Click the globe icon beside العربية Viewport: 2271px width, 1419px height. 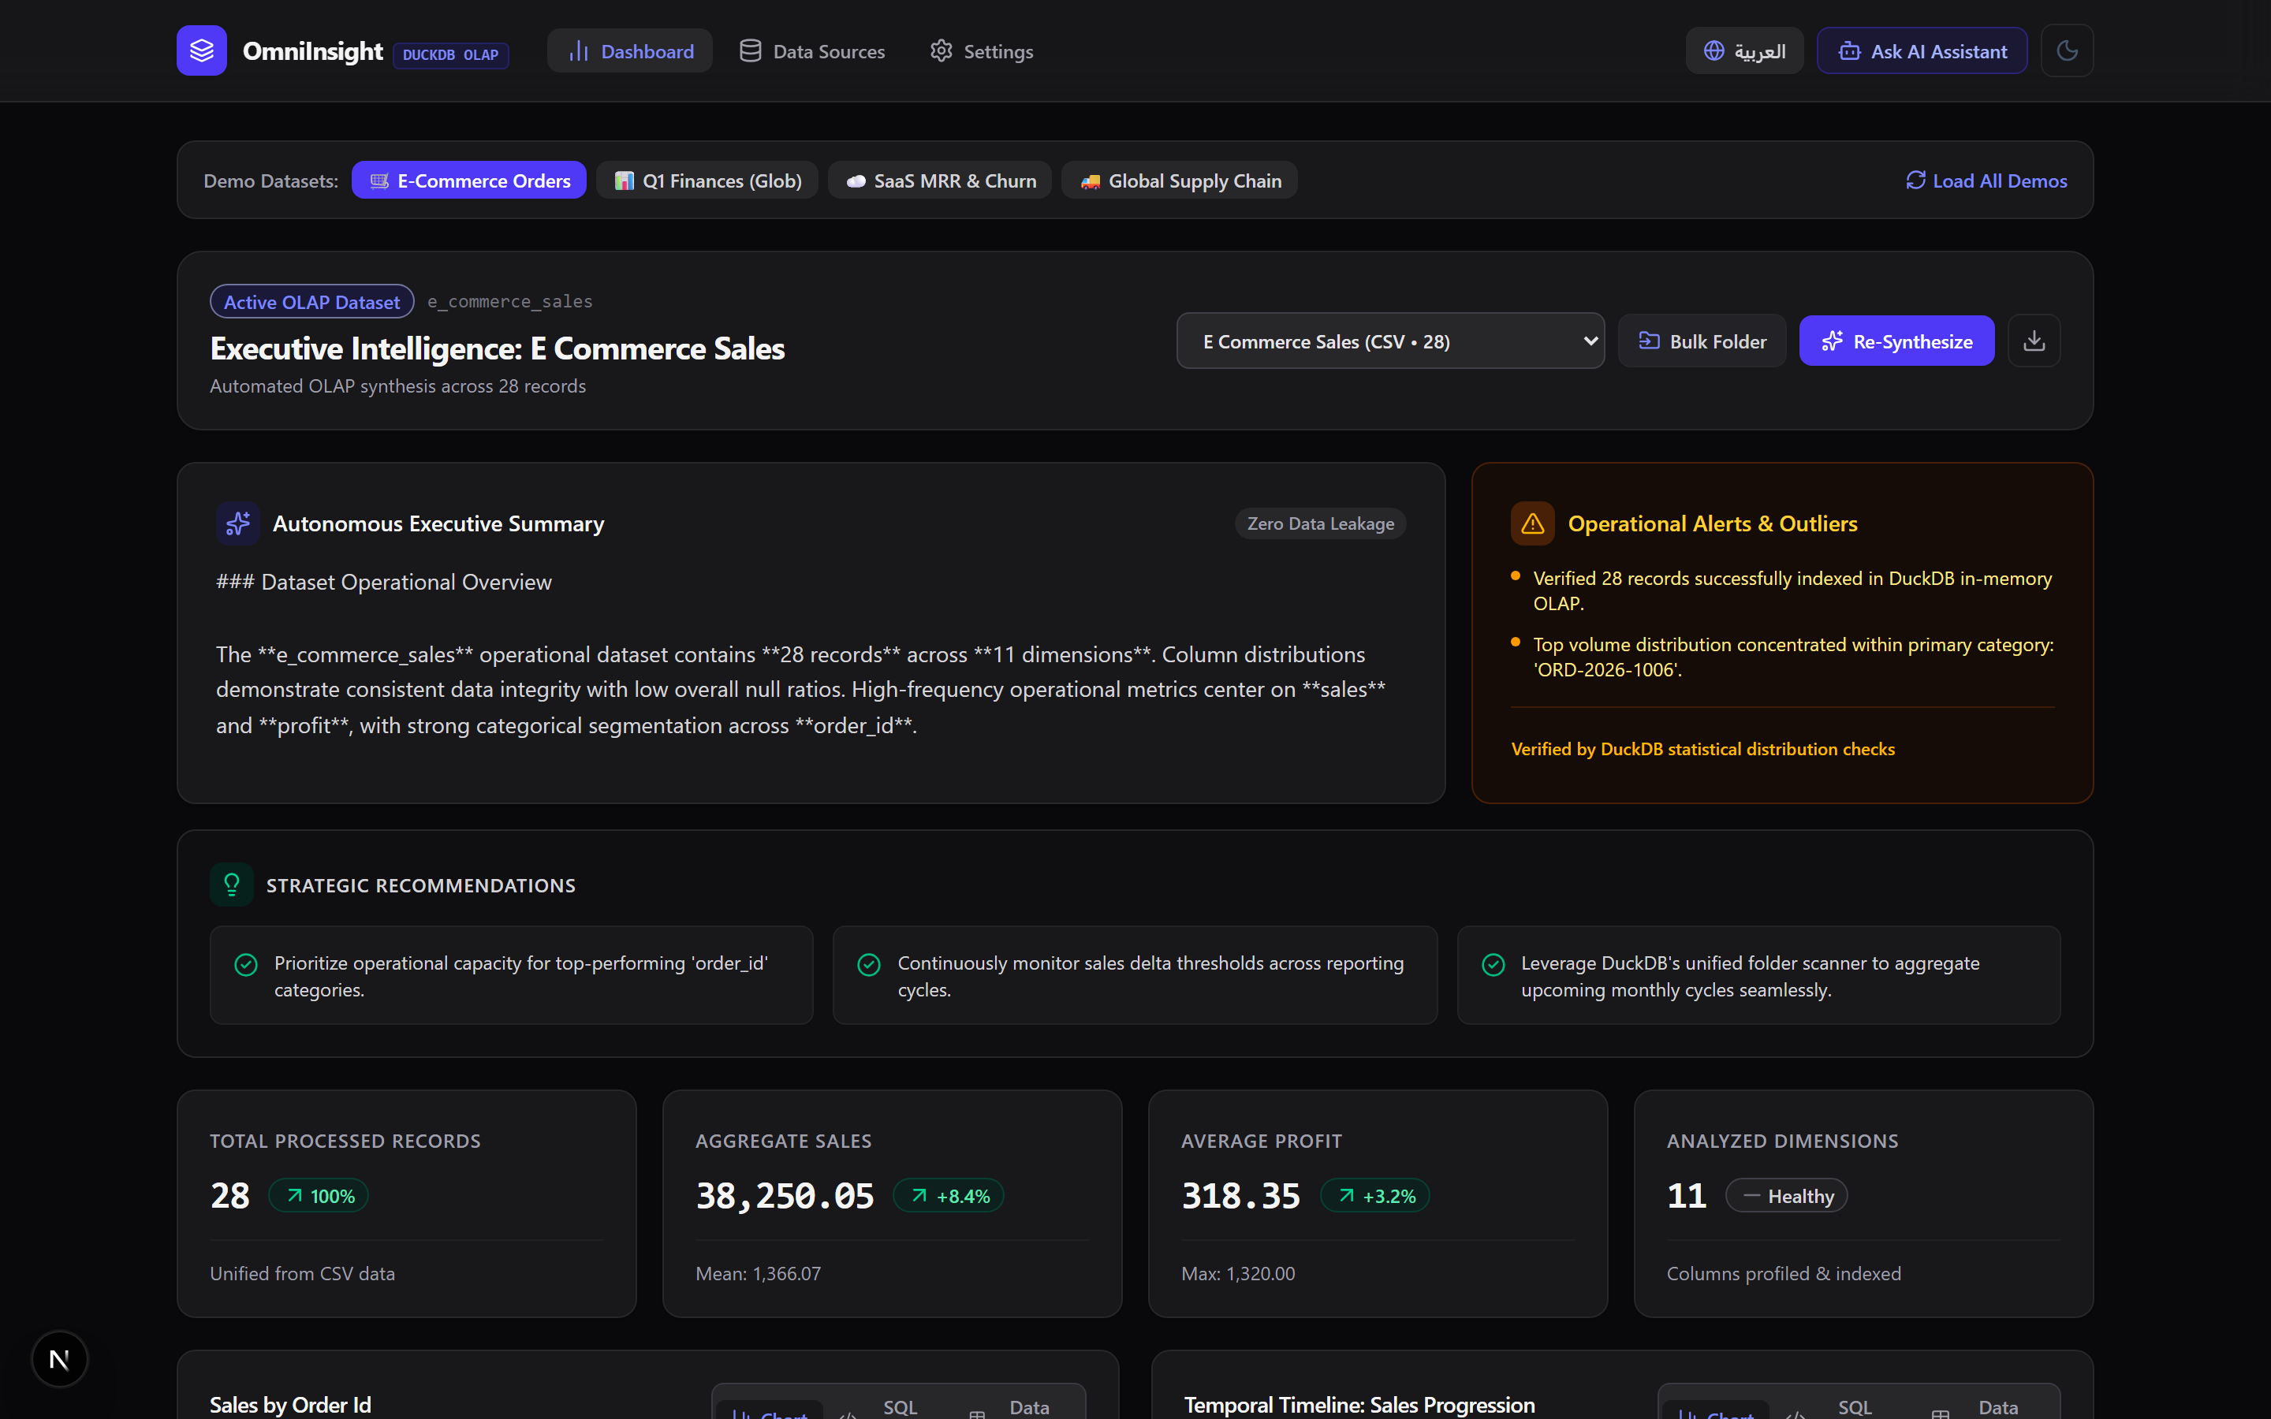click(1714, 50)
